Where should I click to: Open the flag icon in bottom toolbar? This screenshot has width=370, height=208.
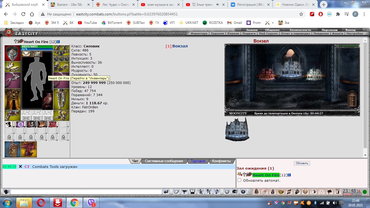(x=330, y=192)
